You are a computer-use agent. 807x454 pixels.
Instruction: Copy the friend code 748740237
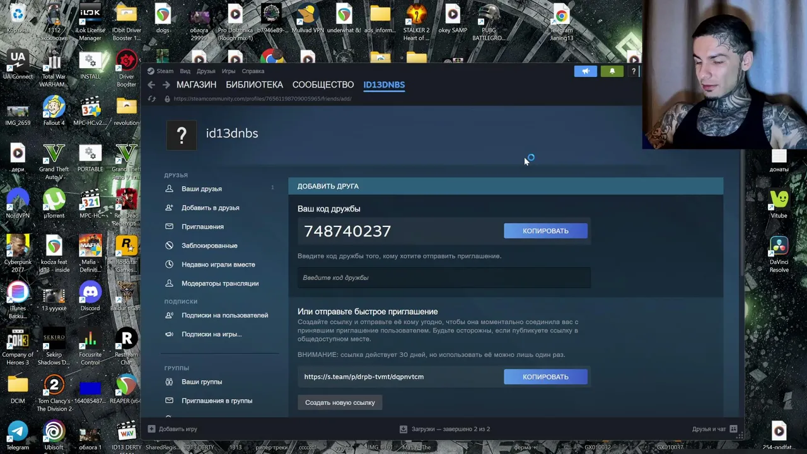point(545,231)
